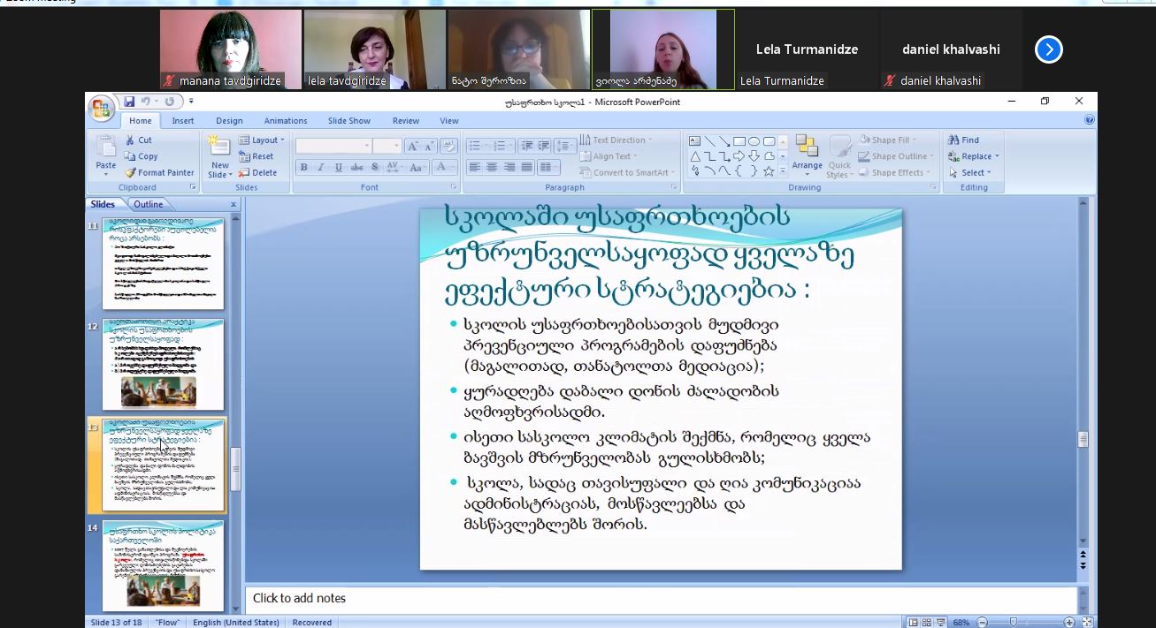
Task: Open the Office Button menu
Action: (101, 109)
